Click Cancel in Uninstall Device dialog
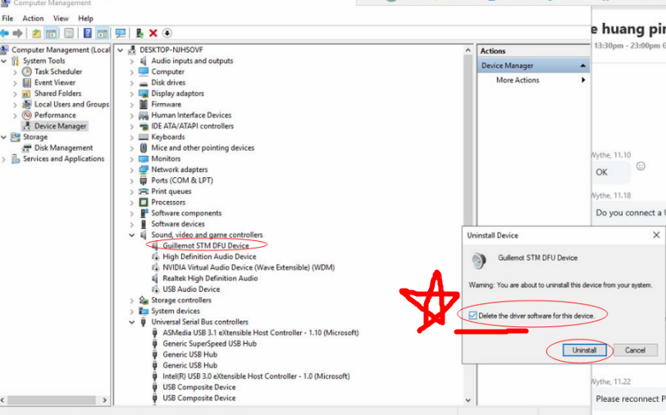 click(x=635, y=350)
